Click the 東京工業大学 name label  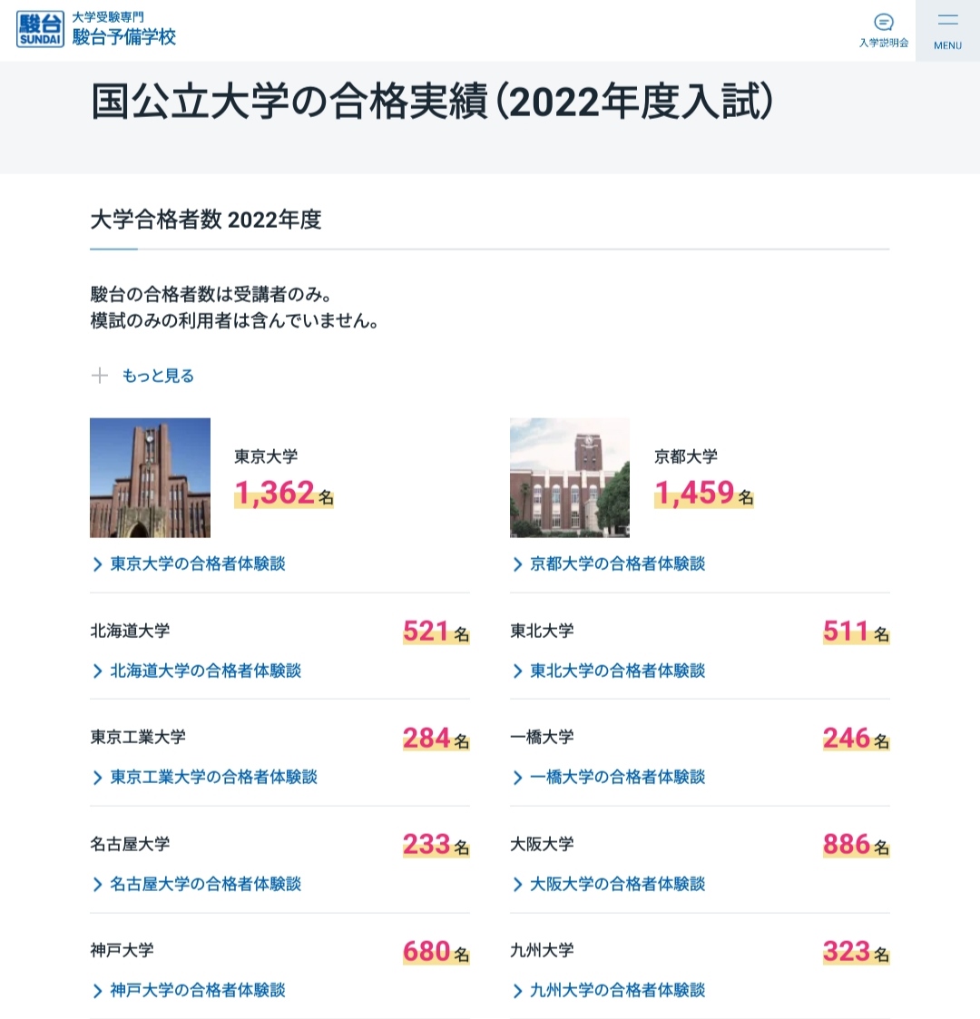tap(138, 737)
